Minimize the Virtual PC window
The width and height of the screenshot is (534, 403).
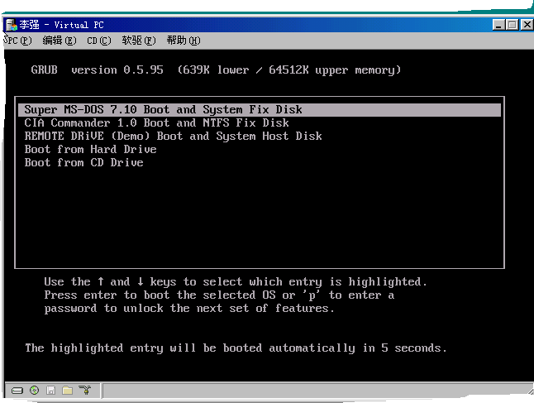pos(498,25)
